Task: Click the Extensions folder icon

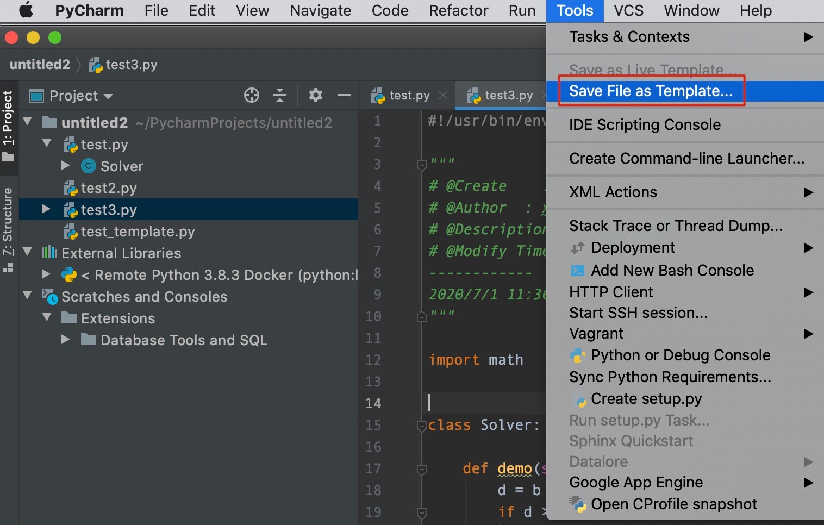Action: (x=69, y=317)
